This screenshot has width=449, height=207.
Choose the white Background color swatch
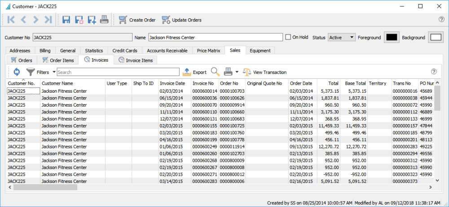tap(436, 38)
